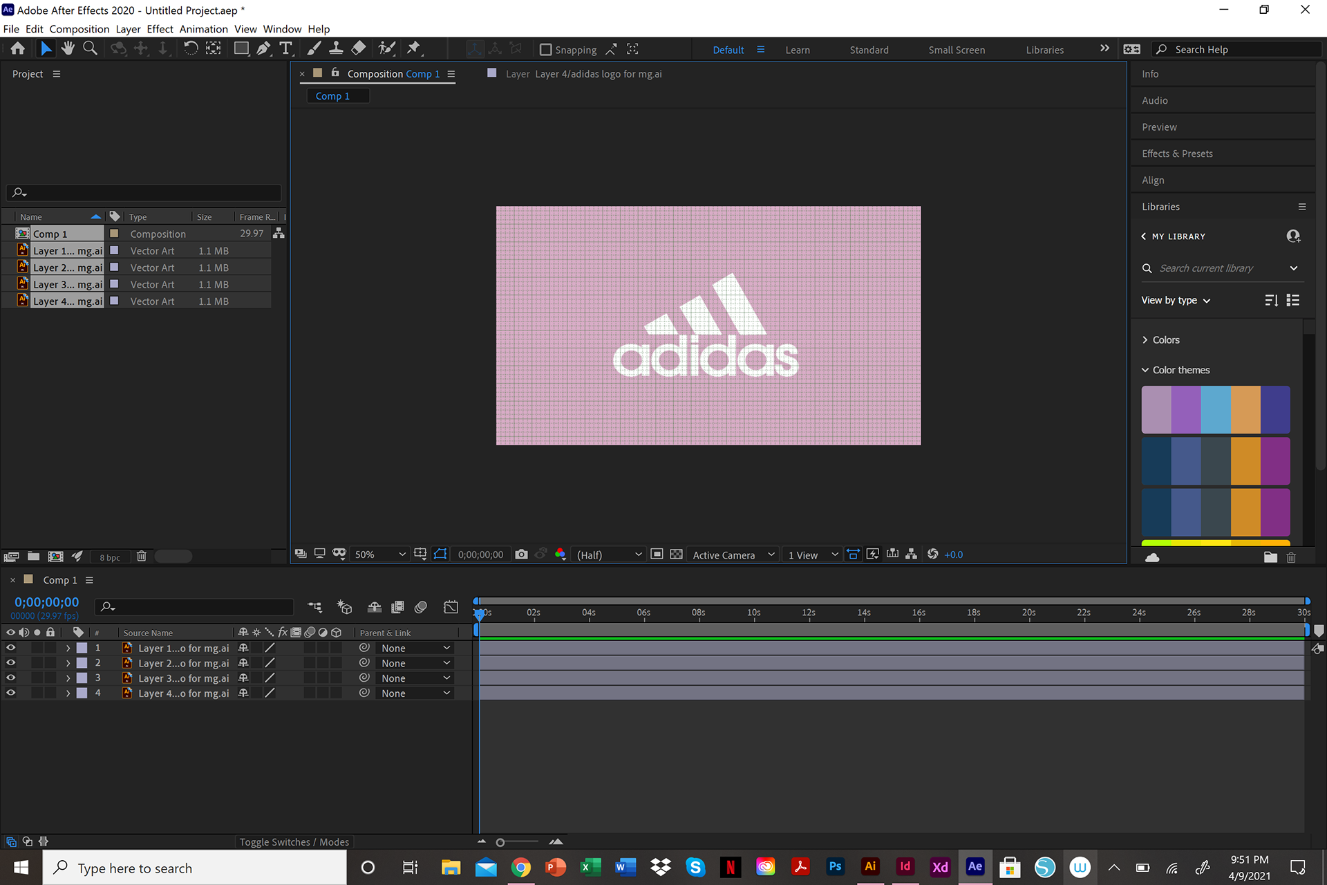Select the Pen tool

click(263, 48)
